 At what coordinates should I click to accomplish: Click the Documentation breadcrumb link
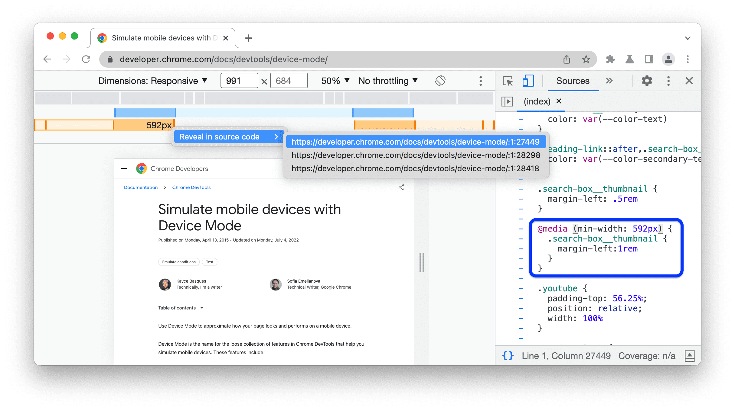point(140,187)
